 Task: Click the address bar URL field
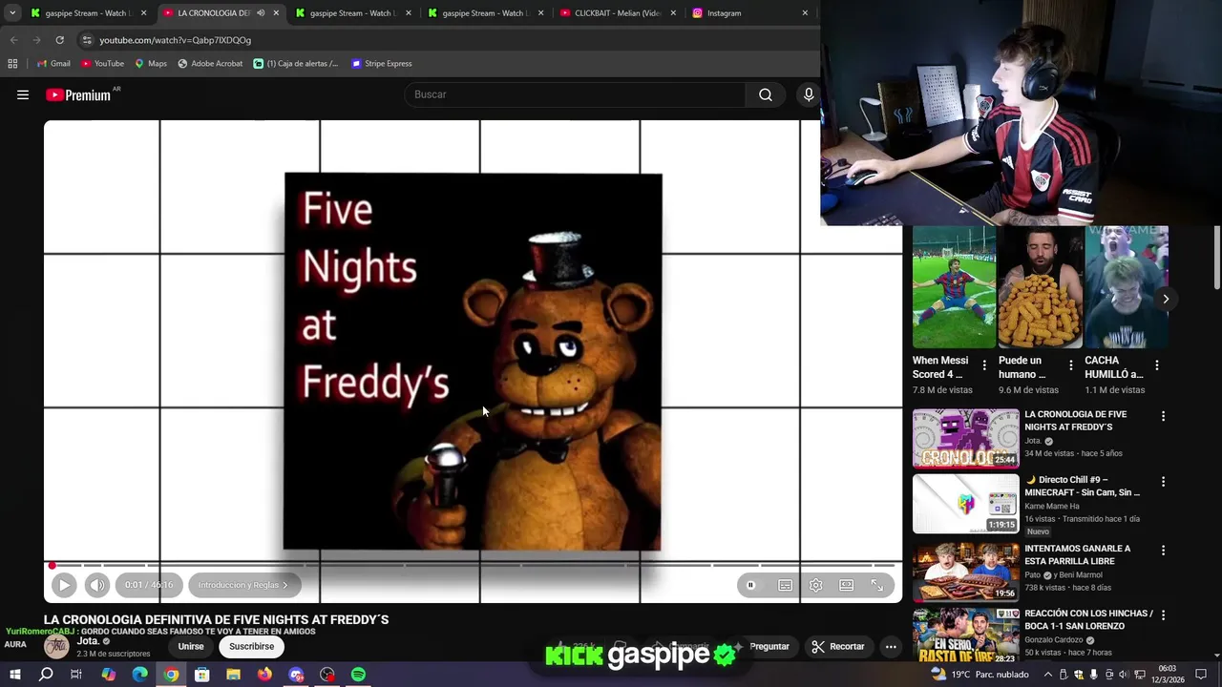tap(449, 40)
